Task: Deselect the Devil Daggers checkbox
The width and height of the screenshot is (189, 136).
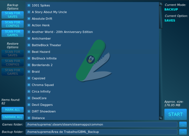Action: (29, 105)
